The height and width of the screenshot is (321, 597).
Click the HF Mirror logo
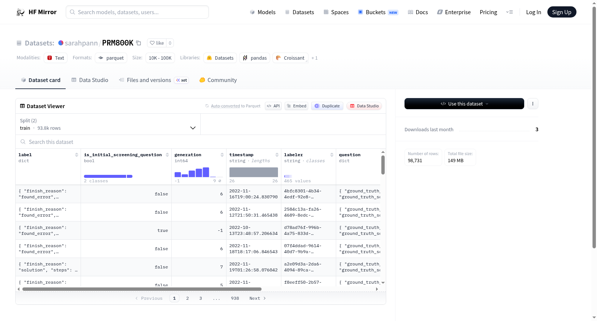[37, 12]
